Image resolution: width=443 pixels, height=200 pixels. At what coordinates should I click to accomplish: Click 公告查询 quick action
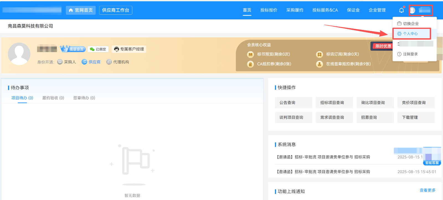pyautogui.click(x=293, y=102)
